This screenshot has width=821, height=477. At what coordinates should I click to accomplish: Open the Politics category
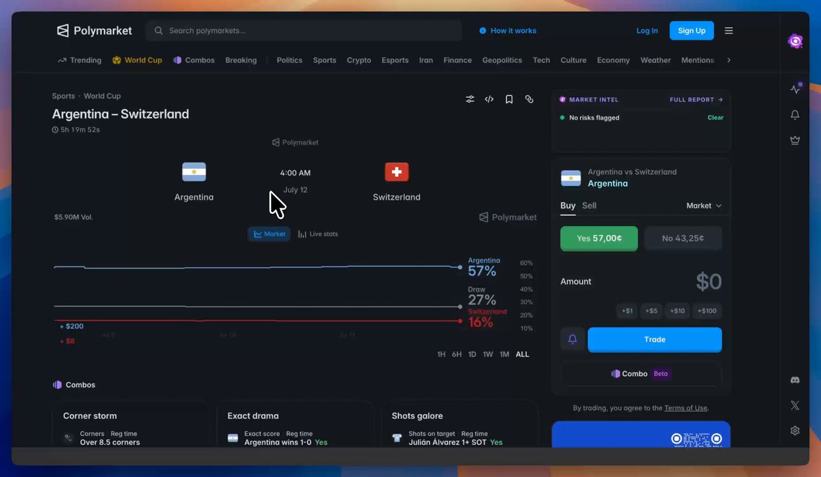[289, 60]
